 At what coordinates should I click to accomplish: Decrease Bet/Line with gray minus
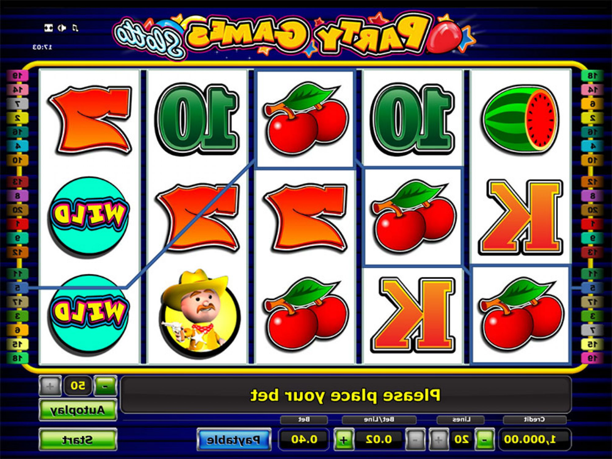point(415,440)
